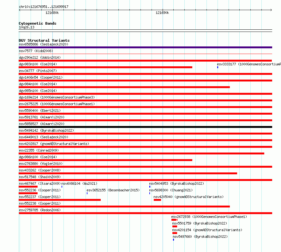
Task: Click the blue nsv6086104 marker
Action: pos(62,187)
